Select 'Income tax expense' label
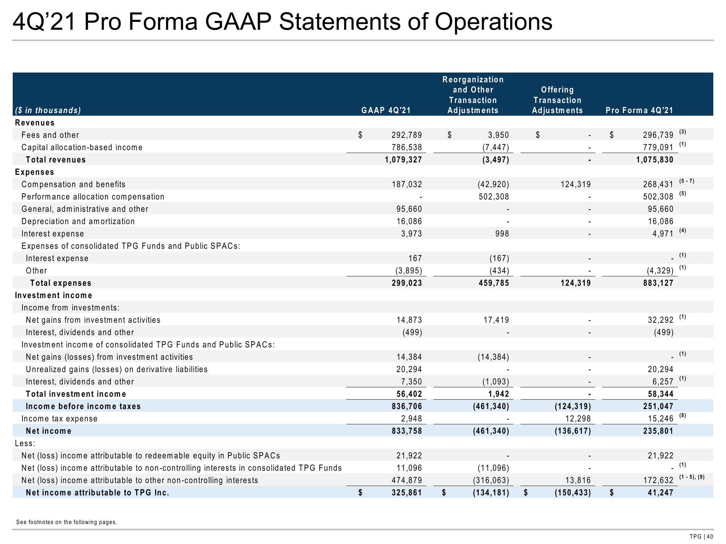Viewport: 726px width, 544px height. 60,419
